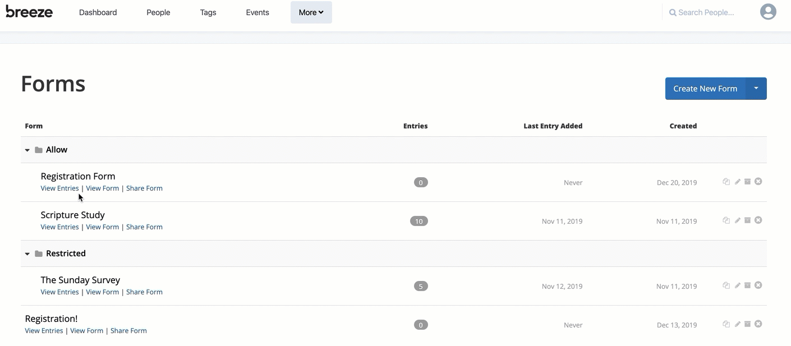Duplicate the Scripture Study form
Viewport: 791px width, 346px height.
click(x=726, y=220)
